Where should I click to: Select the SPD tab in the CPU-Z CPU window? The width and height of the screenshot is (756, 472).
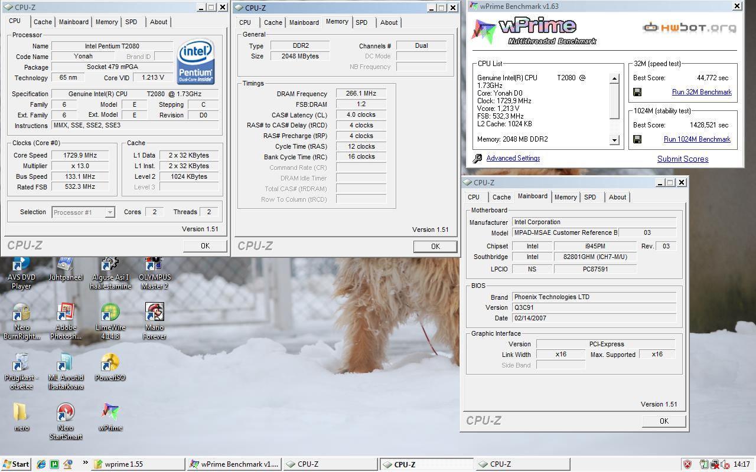[131, 22]
